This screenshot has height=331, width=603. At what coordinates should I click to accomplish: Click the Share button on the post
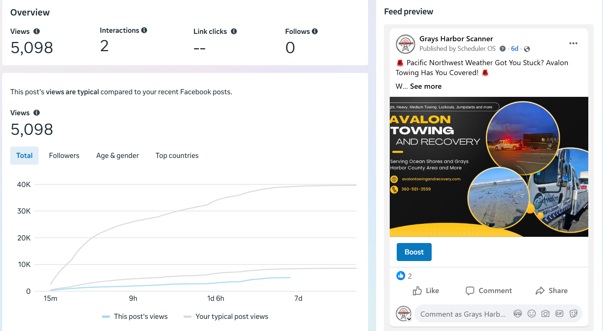(552, 290)
